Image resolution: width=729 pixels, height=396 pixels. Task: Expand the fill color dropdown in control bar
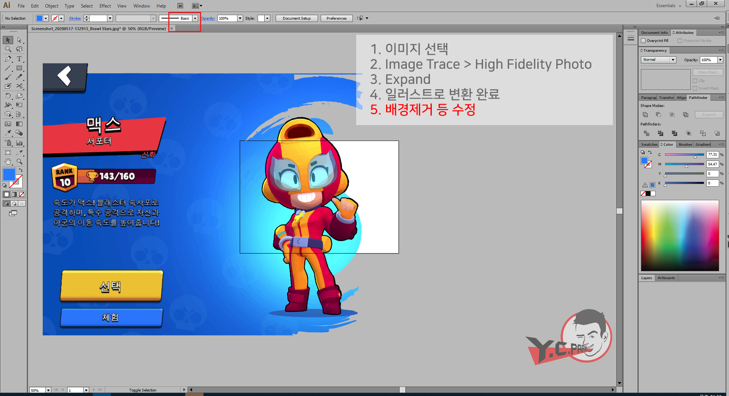tap(46, 18)
